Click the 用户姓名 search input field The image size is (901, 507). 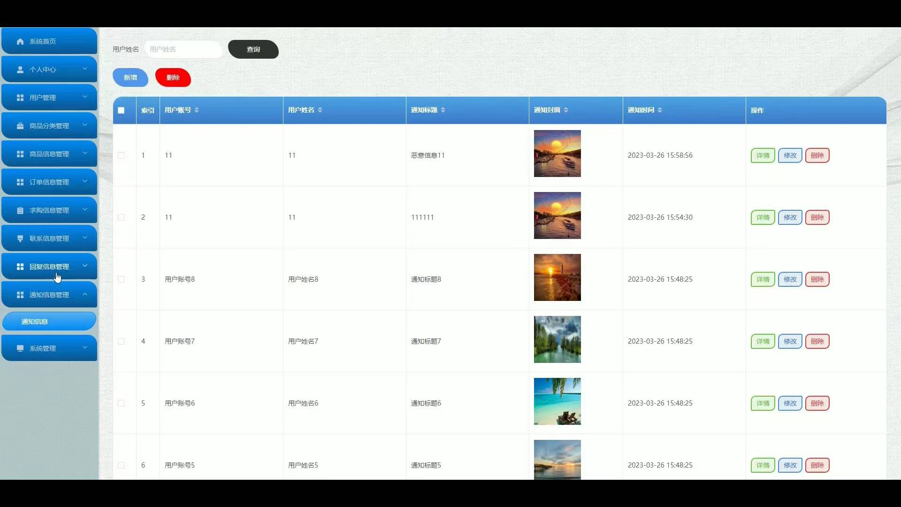(183, 49)
